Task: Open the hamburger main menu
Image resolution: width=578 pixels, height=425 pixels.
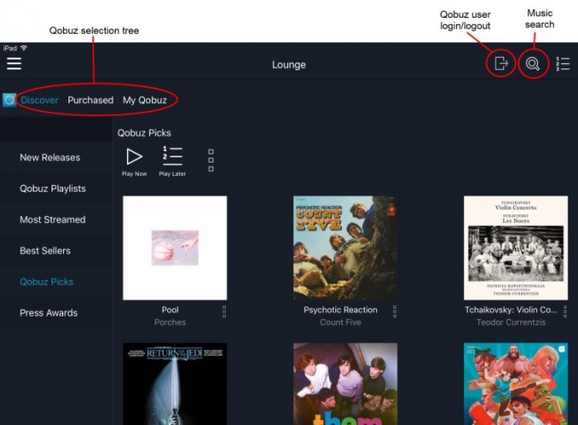Action: pos(14,64)
